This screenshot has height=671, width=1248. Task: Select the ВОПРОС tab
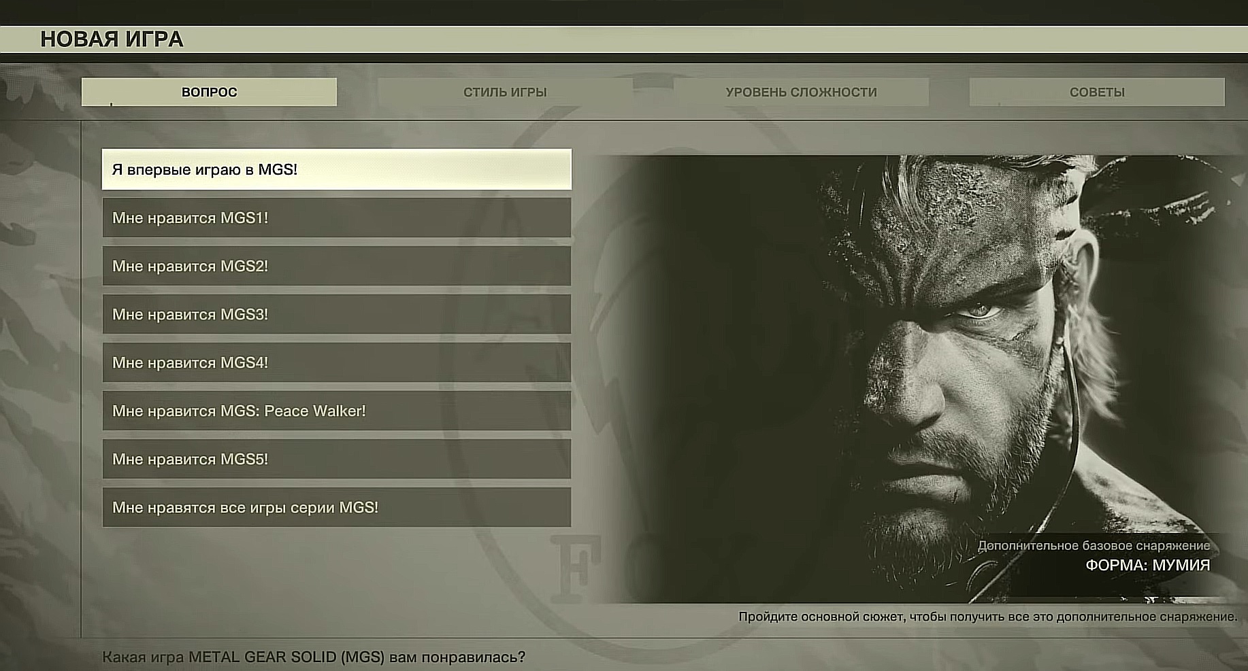209,92
